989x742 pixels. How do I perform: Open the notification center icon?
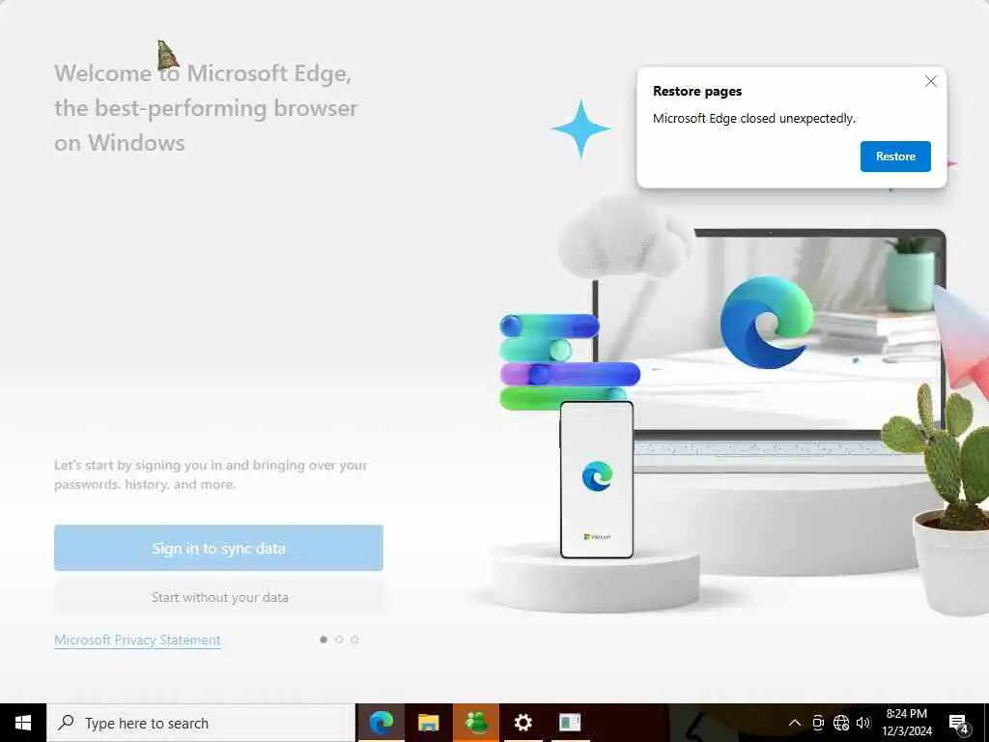tap(959, 723)
